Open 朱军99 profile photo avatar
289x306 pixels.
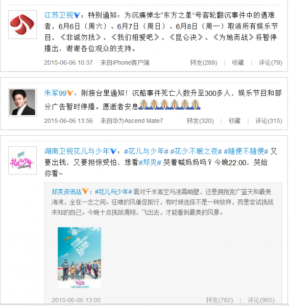tap(22, 103)
